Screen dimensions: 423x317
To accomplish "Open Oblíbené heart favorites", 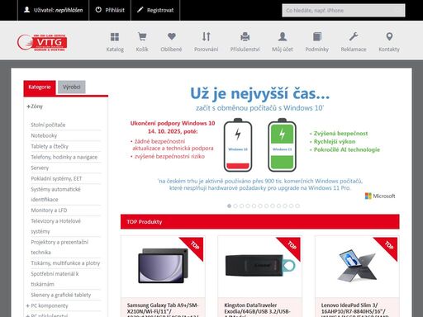I will pyautogui.click(x=172, y=36).
